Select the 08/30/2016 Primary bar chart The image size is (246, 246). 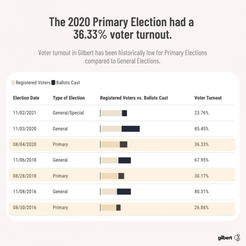[x=111, y=207]
